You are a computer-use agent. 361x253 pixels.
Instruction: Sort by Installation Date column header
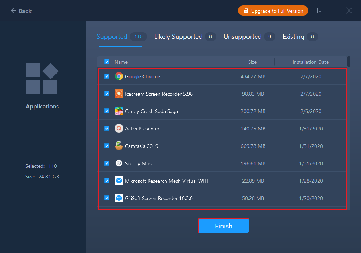[311, 62]
